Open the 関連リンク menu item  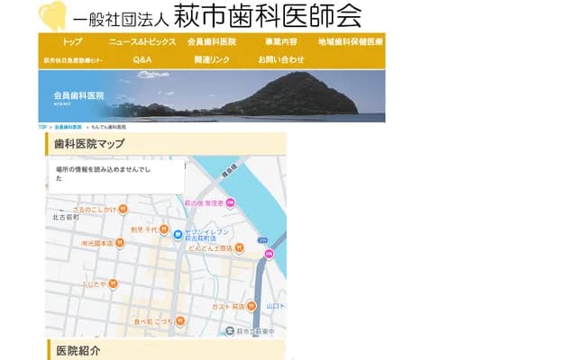coord(212,59)
